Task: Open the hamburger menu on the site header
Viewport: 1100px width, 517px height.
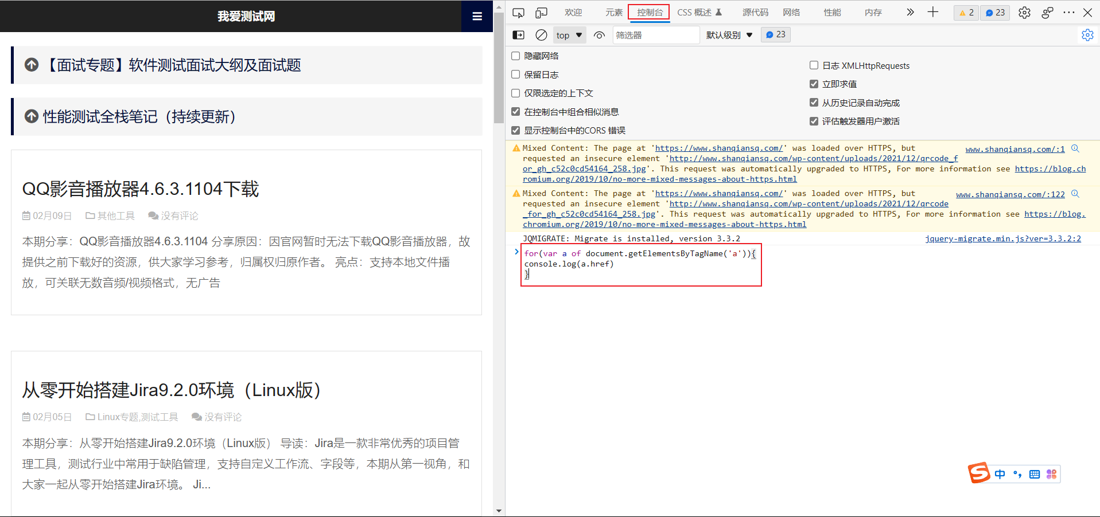Action: (x=477, y=16)
